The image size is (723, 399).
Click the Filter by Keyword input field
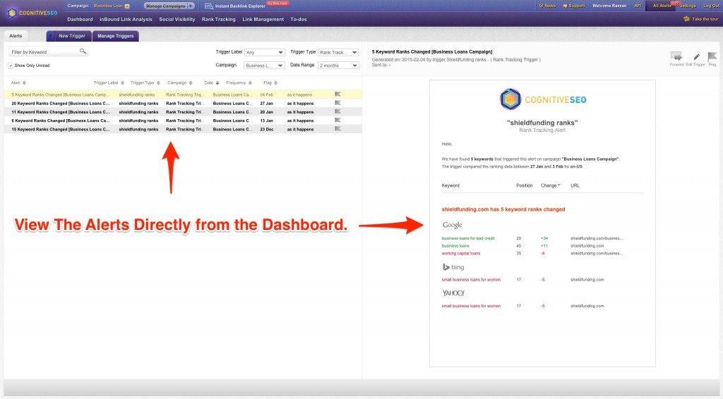point(44,51)
